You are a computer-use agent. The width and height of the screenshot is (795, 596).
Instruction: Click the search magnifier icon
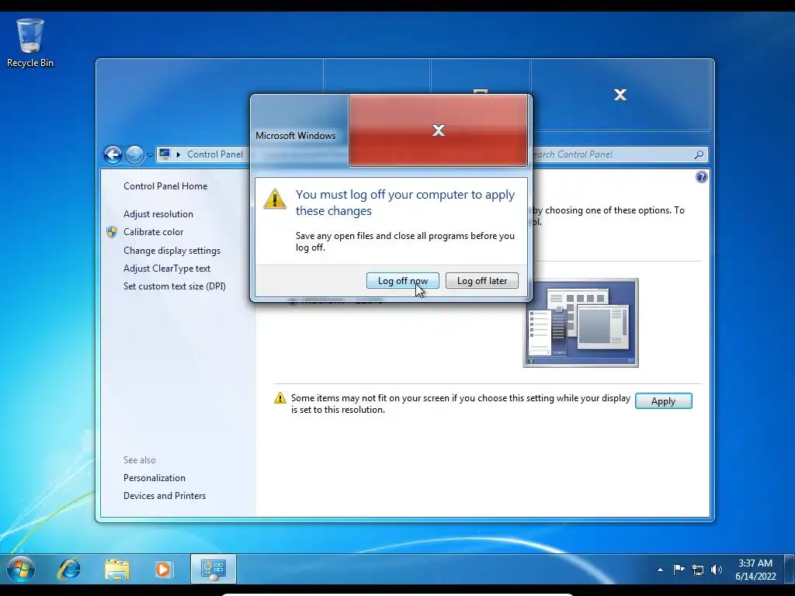[x=700, y=154]
